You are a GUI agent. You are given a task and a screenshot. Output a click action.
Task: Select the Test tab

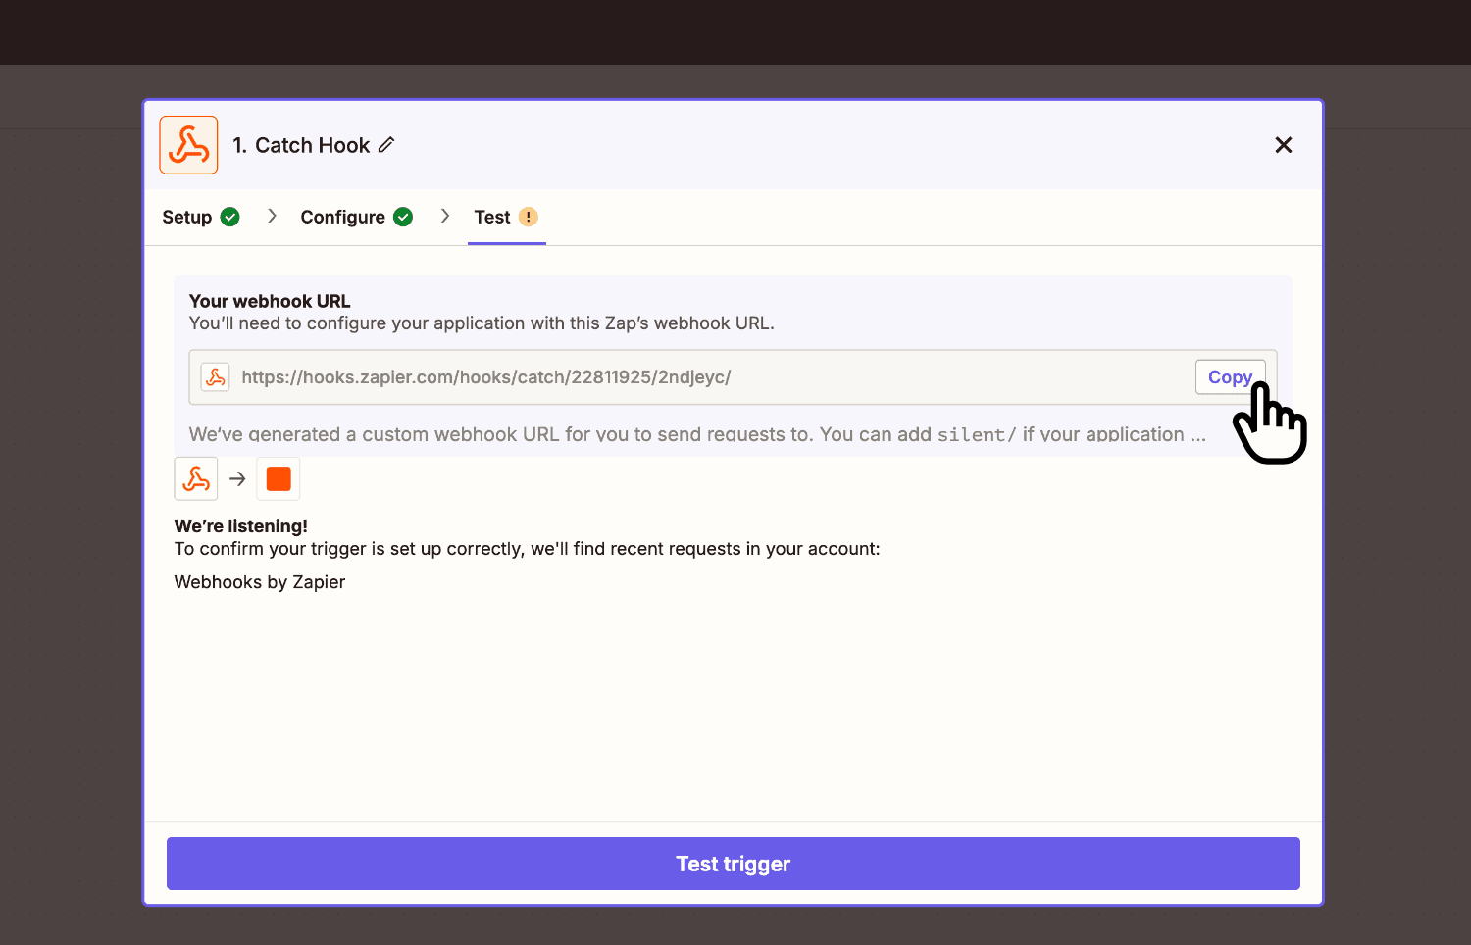click(x=506, y=217)
